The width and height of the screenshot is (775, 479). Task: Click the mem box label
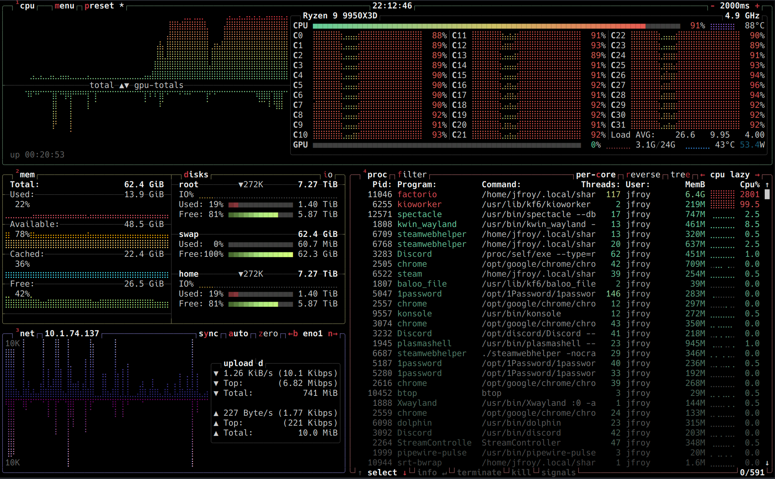pyautogui.click(x=27, y=175)
